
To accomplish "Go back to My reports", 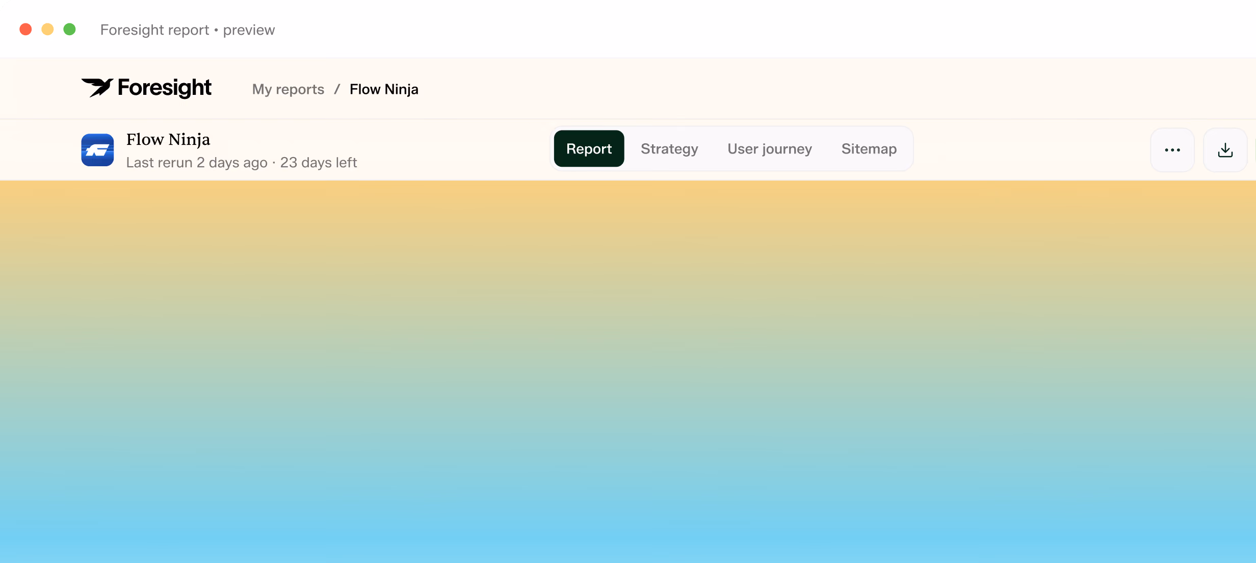I will point(288,89).
